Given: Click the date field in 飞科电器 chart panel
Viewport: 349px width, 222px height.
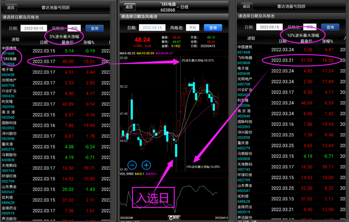Looking at the screenshot, I should pyautogui.click(x=152, y=28).
